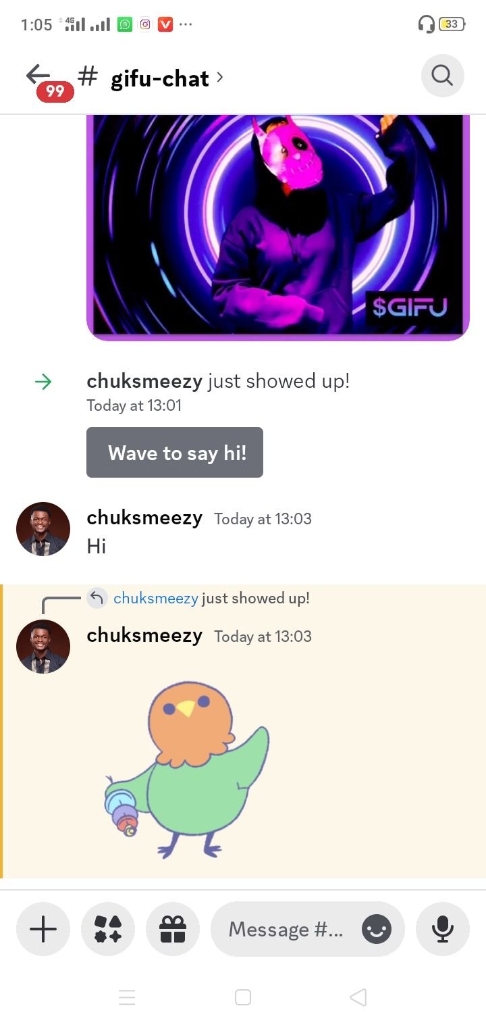This screenshot has width=486, height=1027.
Task: Open the gift icon
Action: (173, 928)
